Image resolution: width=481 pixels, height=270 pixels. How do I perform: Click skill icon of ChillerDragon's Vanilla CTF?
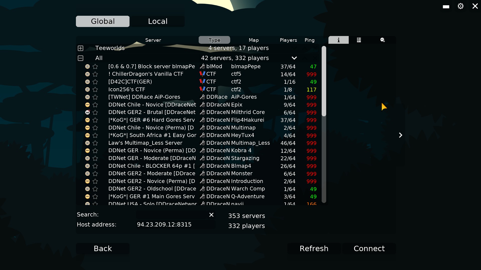[x=87, y=74]
